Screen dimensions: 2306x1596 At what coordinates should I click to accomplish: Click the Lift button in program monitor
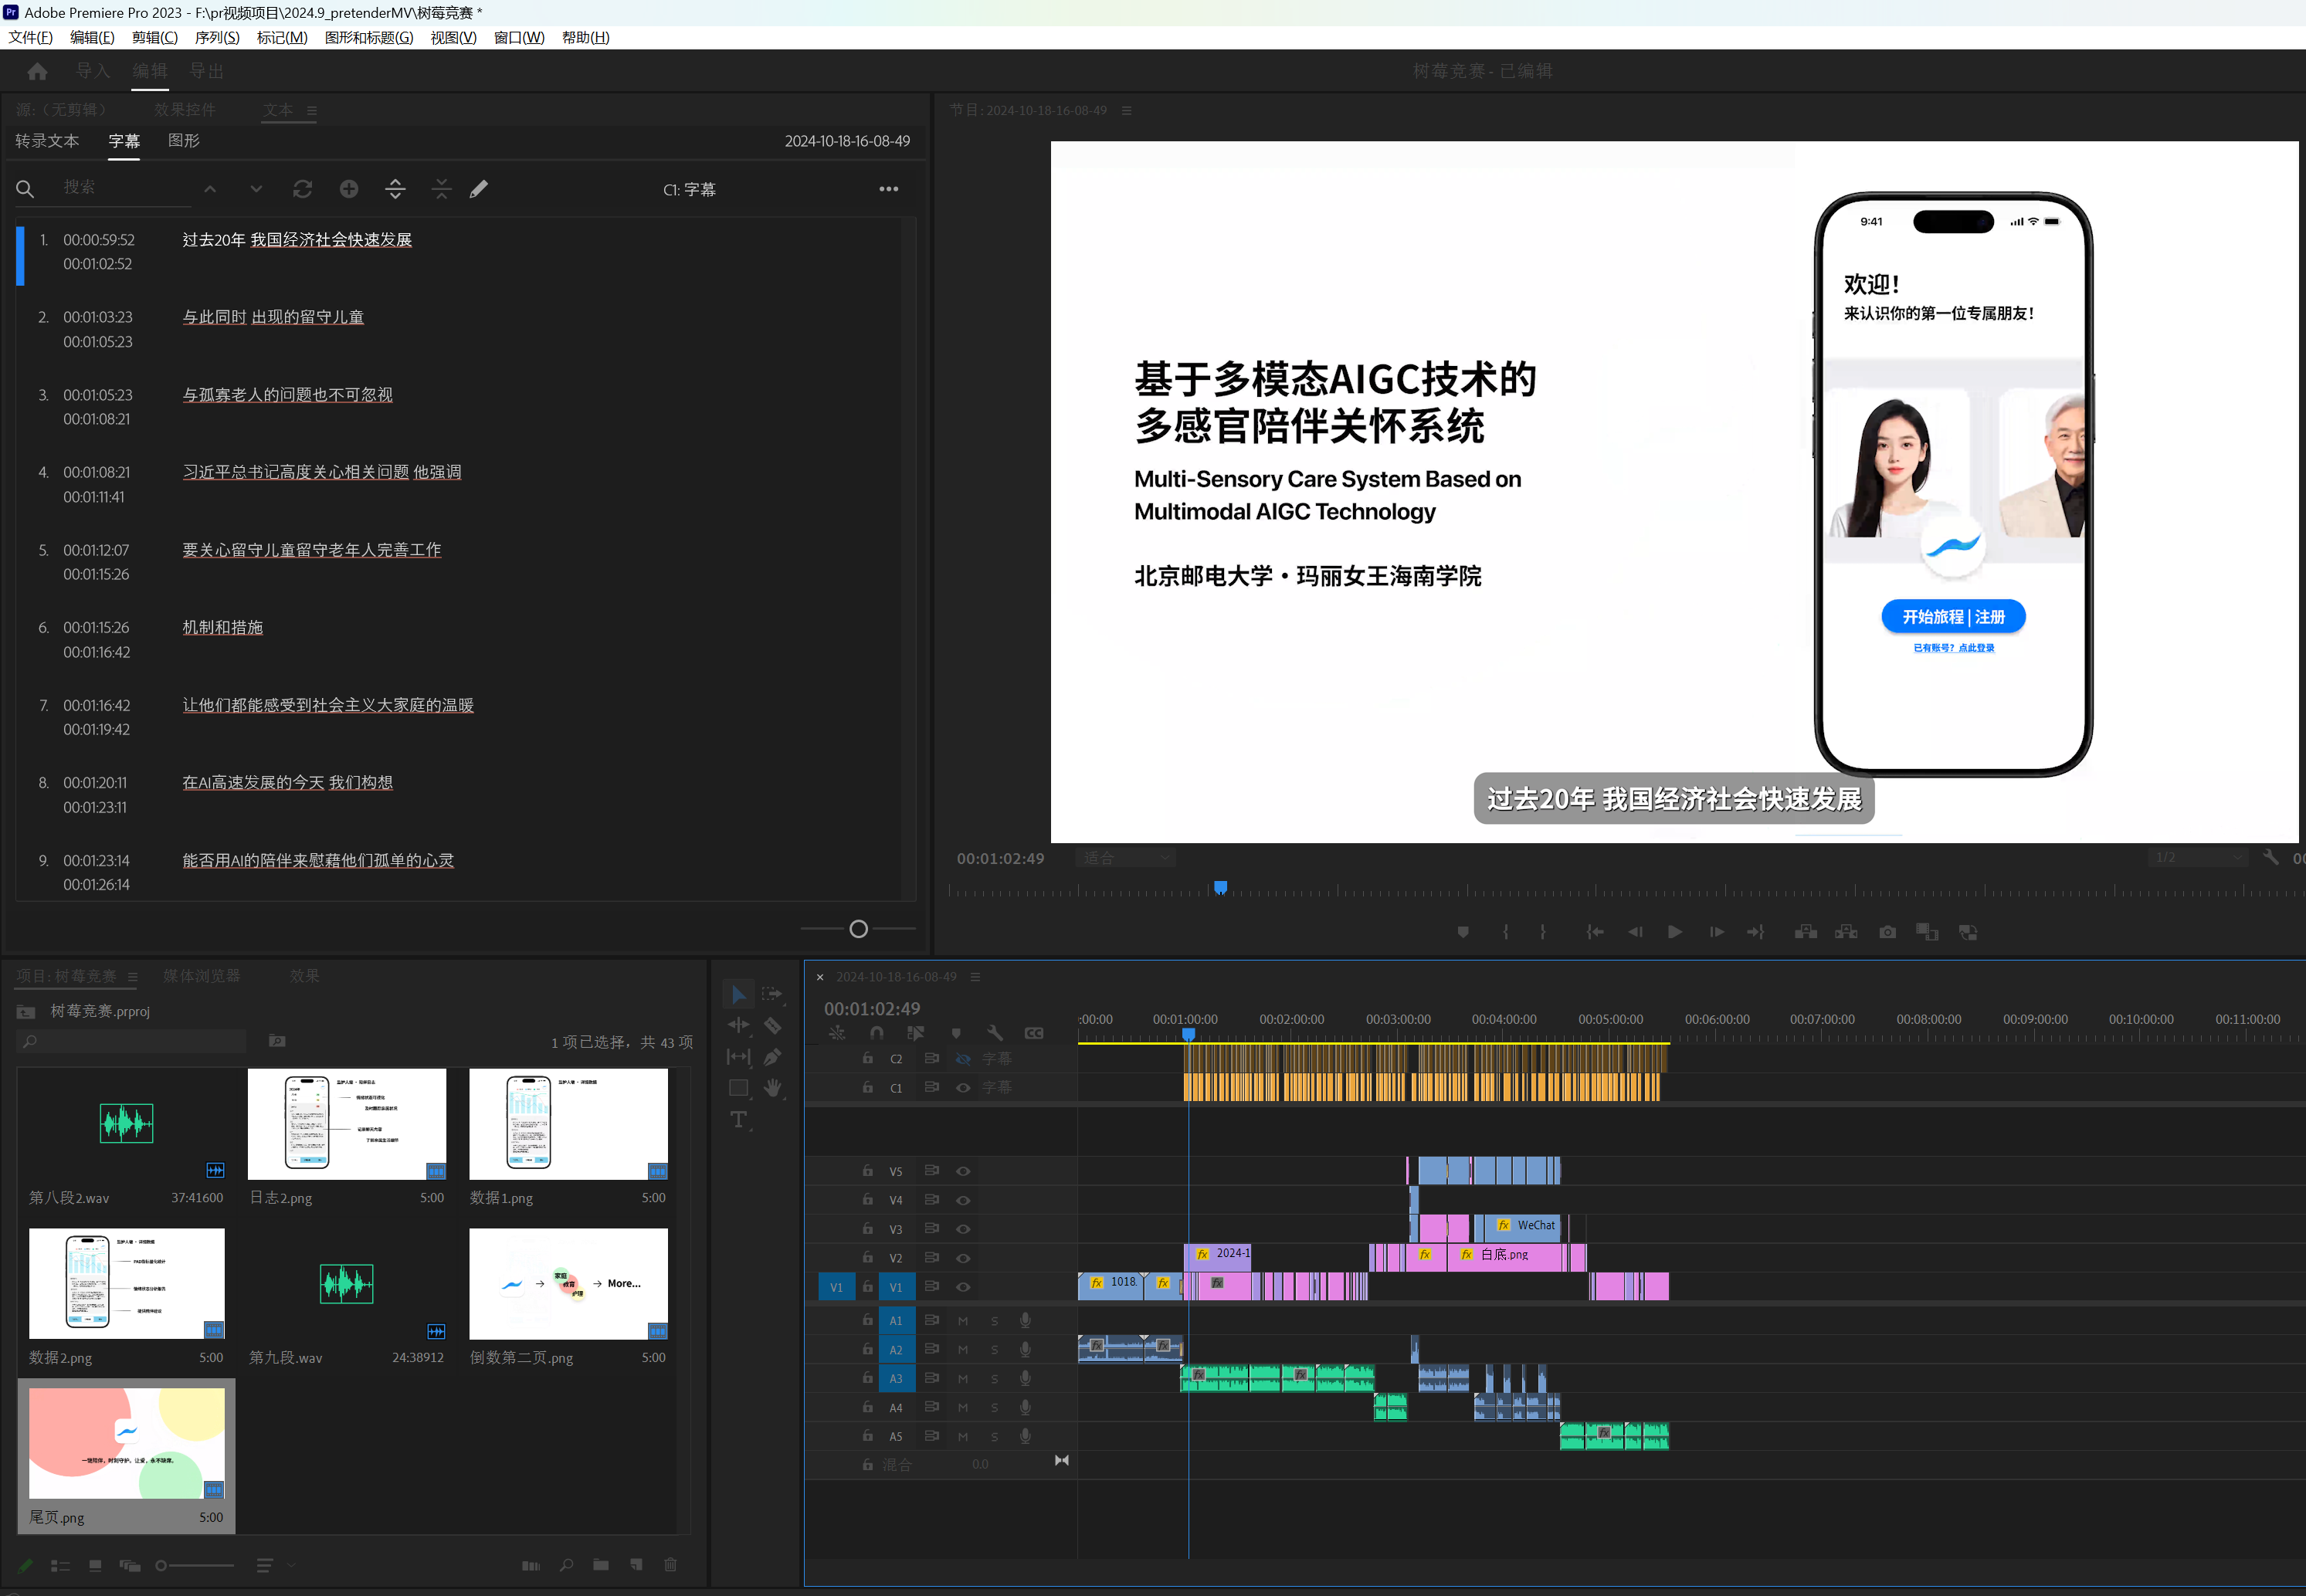1805,932
